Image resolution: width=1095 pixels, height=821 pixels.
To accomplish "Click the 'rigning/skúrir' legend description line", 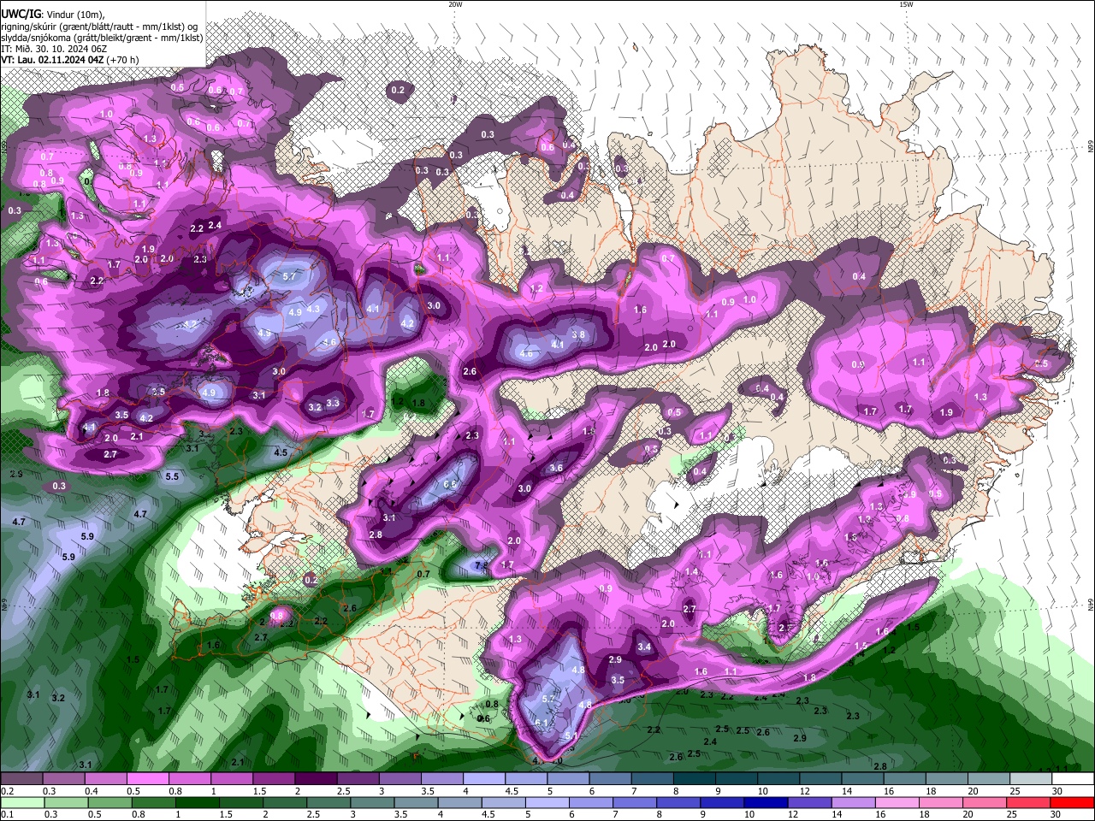I will pyautogui.click(x=101, y=26).
